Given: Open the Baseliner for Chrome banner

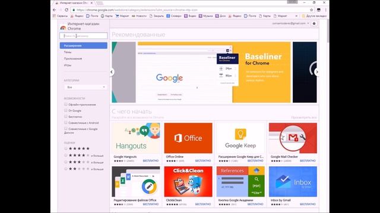Looking at the screenshot, I should [214, 72].
